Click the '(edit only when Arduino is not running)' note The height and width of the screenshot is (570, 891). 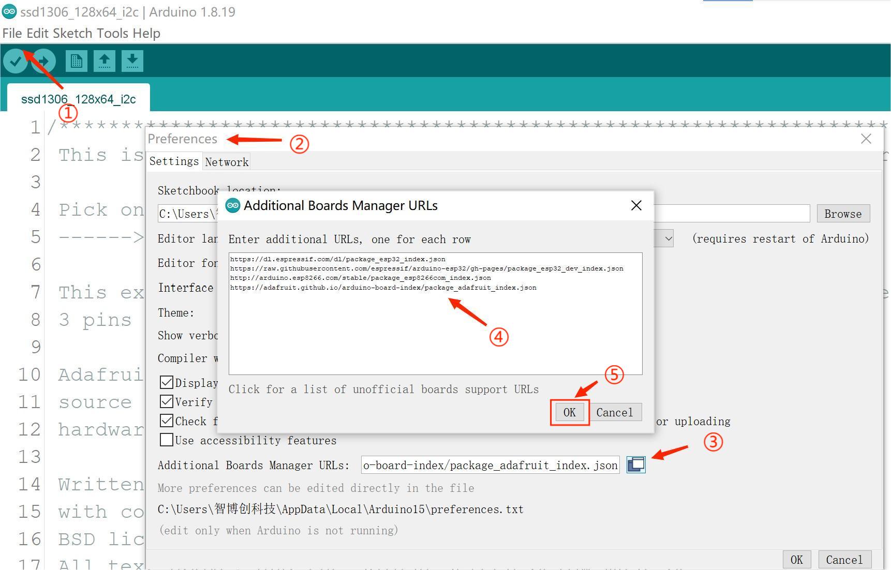[278, 530]
